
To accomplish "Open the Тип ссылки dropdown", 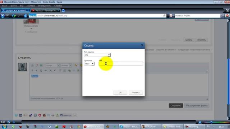I will coord(97,55).
